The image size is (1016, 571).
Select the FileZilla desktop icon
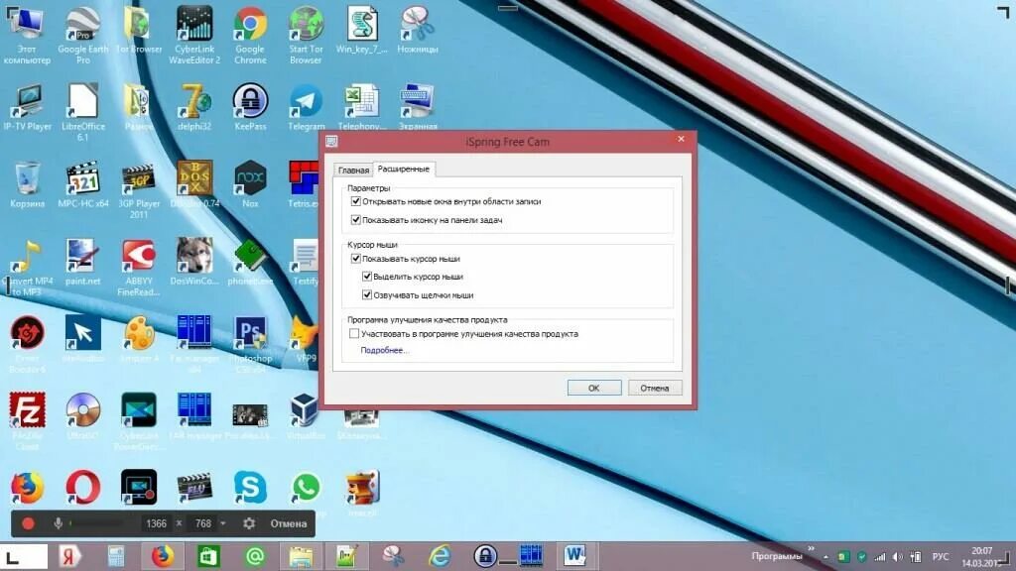click(x=27, y=422)
